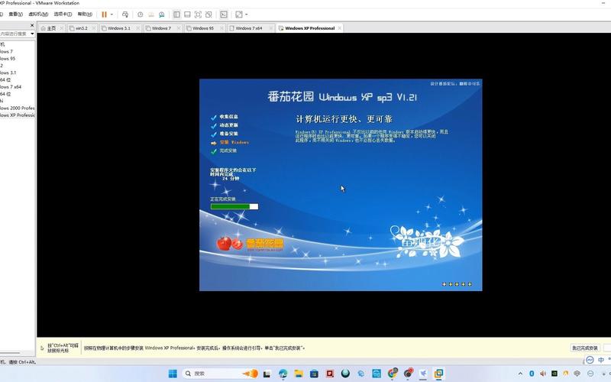Switch to the 主页 home tab

(51, 28)
